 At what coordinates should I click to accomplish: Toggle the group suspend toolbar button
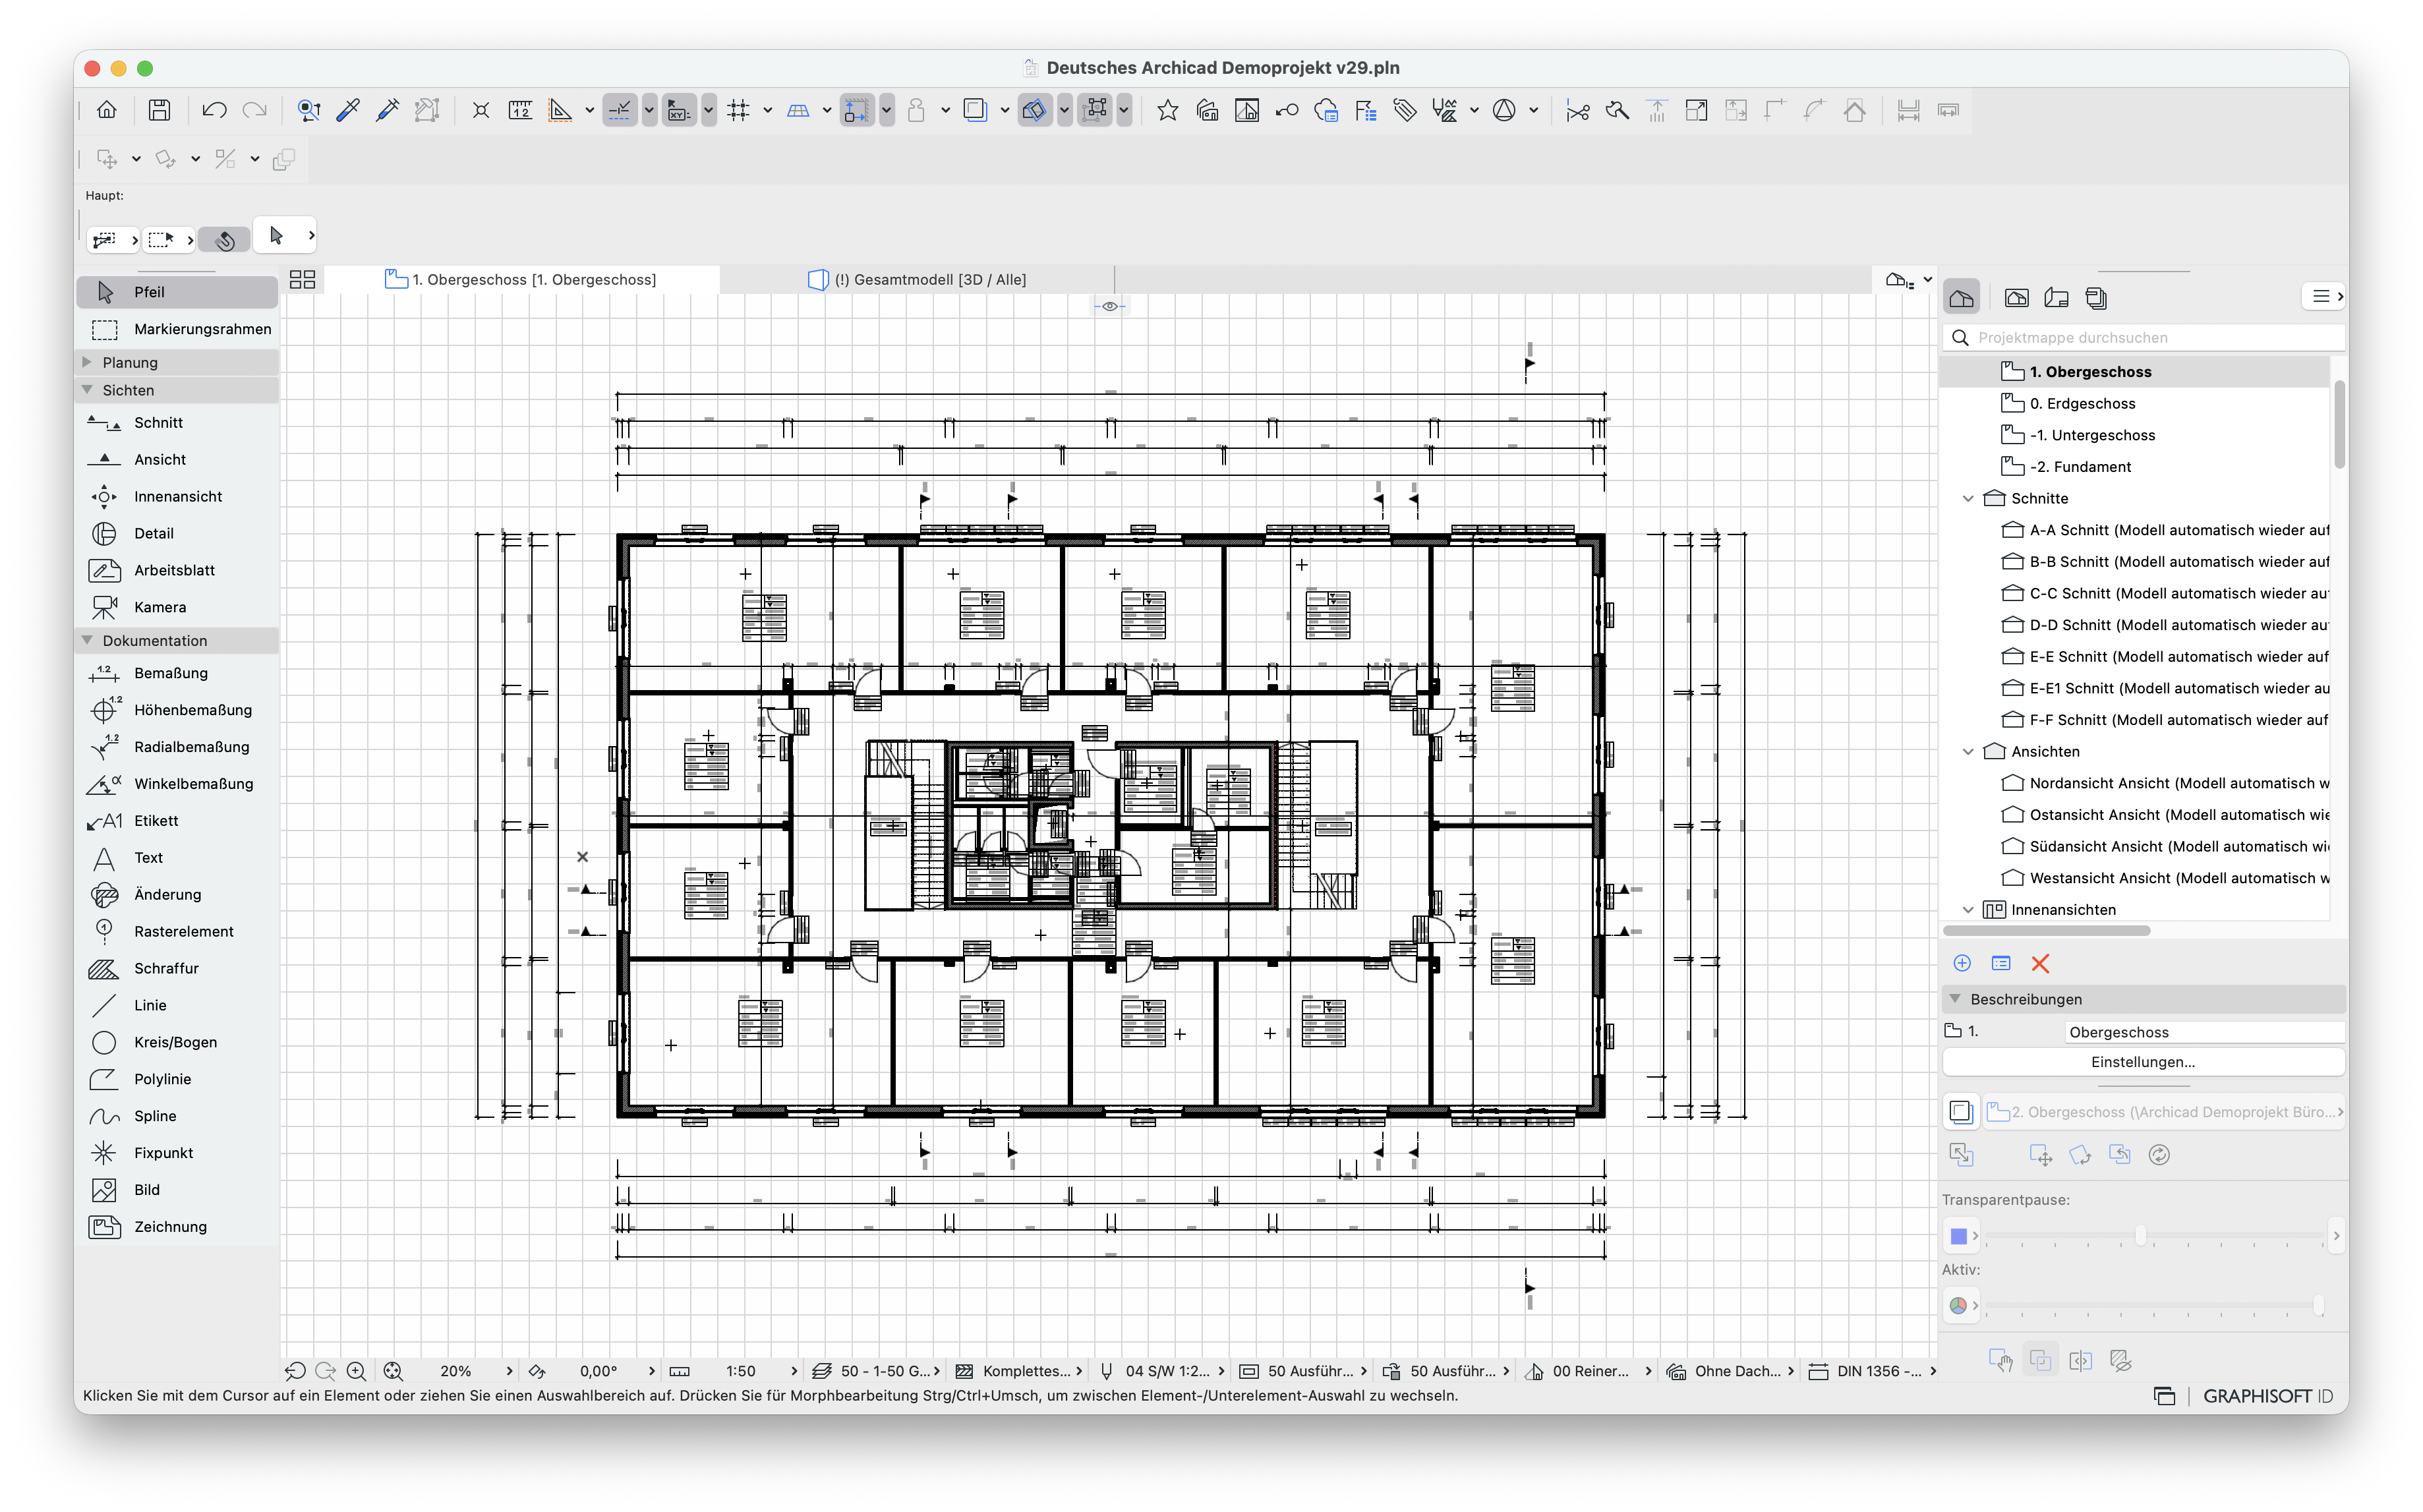[1096, 110]
